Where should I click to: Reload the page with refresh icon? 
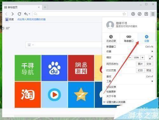(19, 14)
